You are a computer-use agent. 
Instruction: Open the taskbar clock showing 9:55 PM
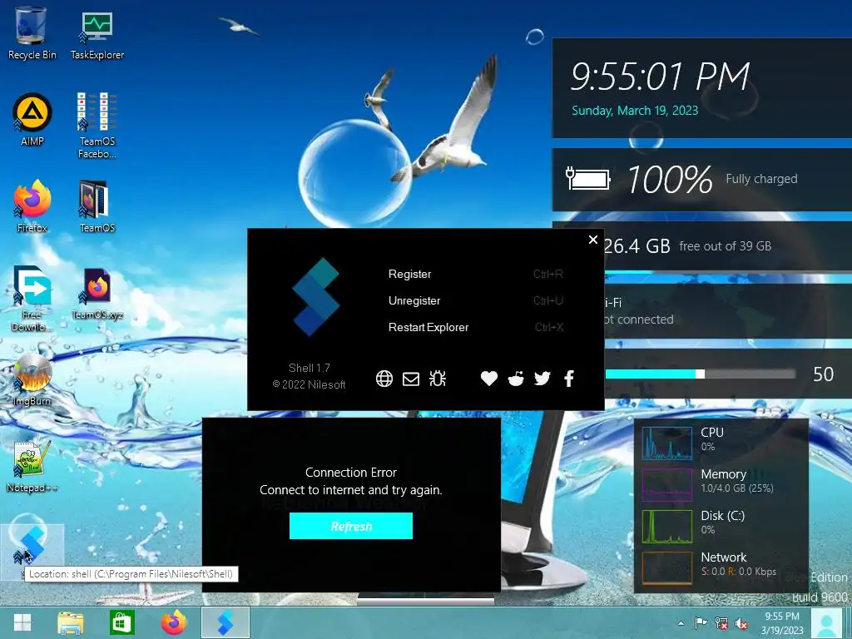[x=782, y=623]
